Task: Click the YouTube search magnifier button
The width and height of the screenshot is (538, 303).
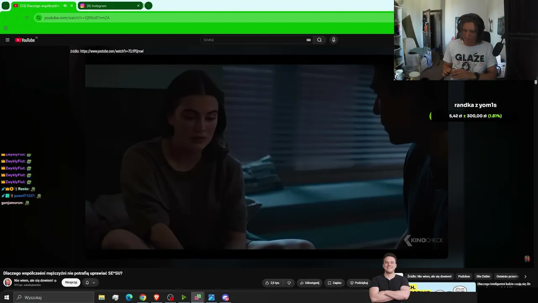Action: click(319, 40)
